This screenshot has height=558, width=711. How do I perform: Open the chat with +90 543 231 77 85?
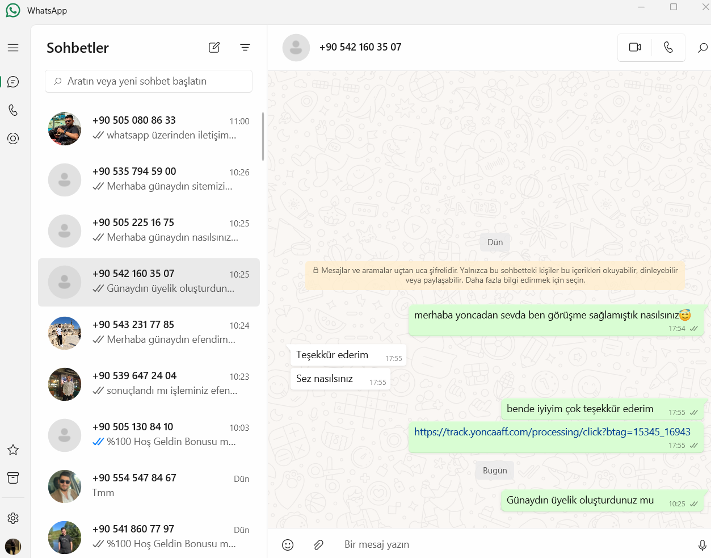point(149,333)
